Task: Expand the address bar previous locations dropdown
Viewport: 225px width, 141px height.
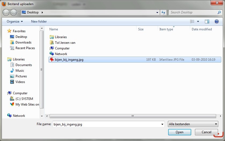Action: [157, 12]
